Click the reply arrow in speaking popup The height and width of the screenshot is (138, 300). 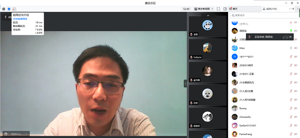coord(291,37)
